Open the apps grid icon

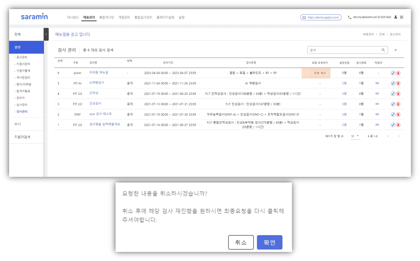(402, 17)
